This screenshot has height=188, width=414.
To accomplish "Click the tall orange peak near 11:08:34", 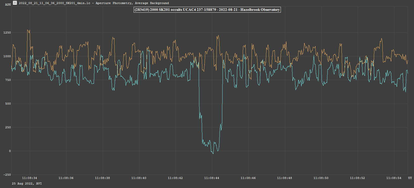I will coord(29,31).
